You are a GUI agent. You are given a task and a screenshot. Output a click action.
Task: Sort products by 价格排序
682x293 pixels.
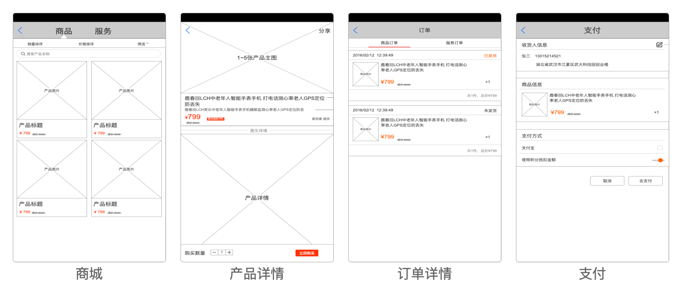coord(86,44)
